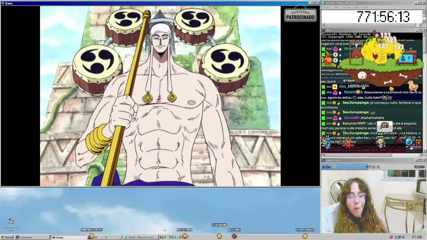Screen dimensions: 427x240
Task: Click the Notepad icon in info.txt title bar
Action: click(324, 3)
